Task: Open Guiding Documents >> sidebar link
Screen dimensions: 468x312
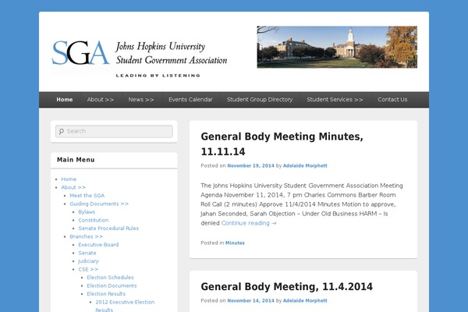Action: 99,204
